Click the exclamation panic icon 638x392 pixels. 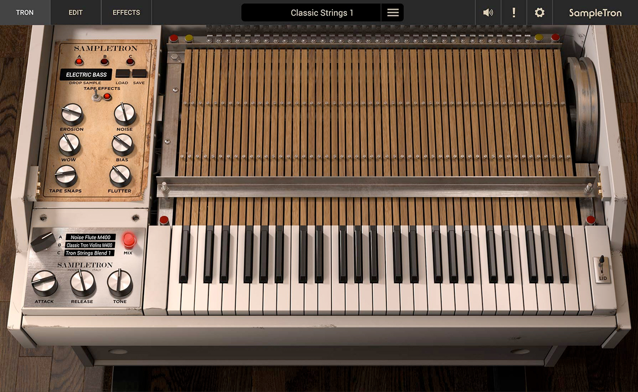(x=514, y=12)
